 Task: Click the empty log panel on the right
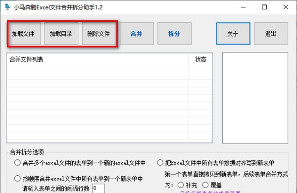(x=255, y=97)
